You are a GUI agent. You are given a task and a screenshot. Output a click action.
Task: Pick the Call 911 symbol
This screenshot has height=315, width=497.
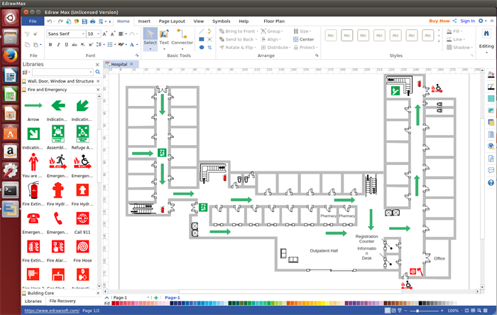(x=82, y=218)
